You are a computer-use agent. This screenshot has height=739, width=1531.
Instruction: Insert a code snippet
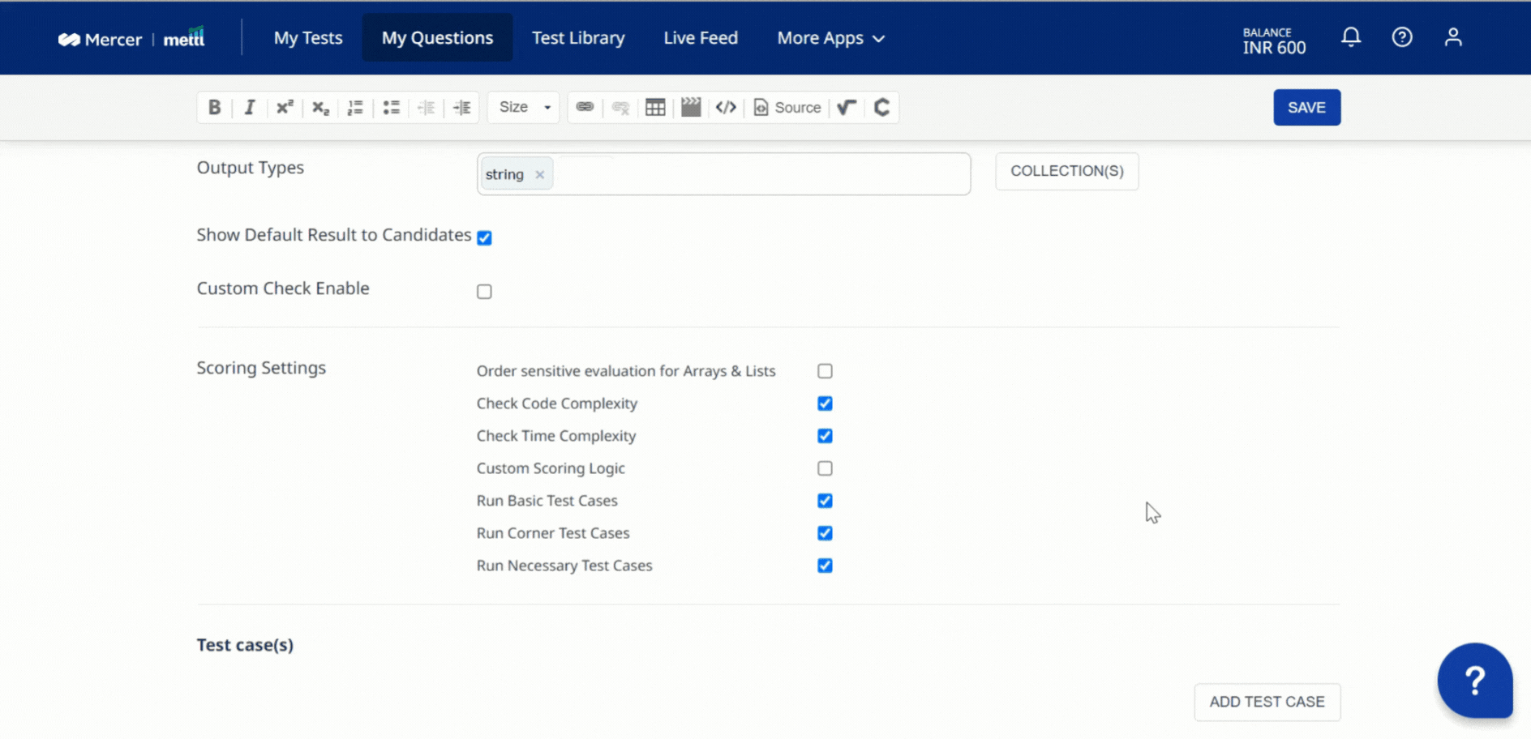click(726, 107)
